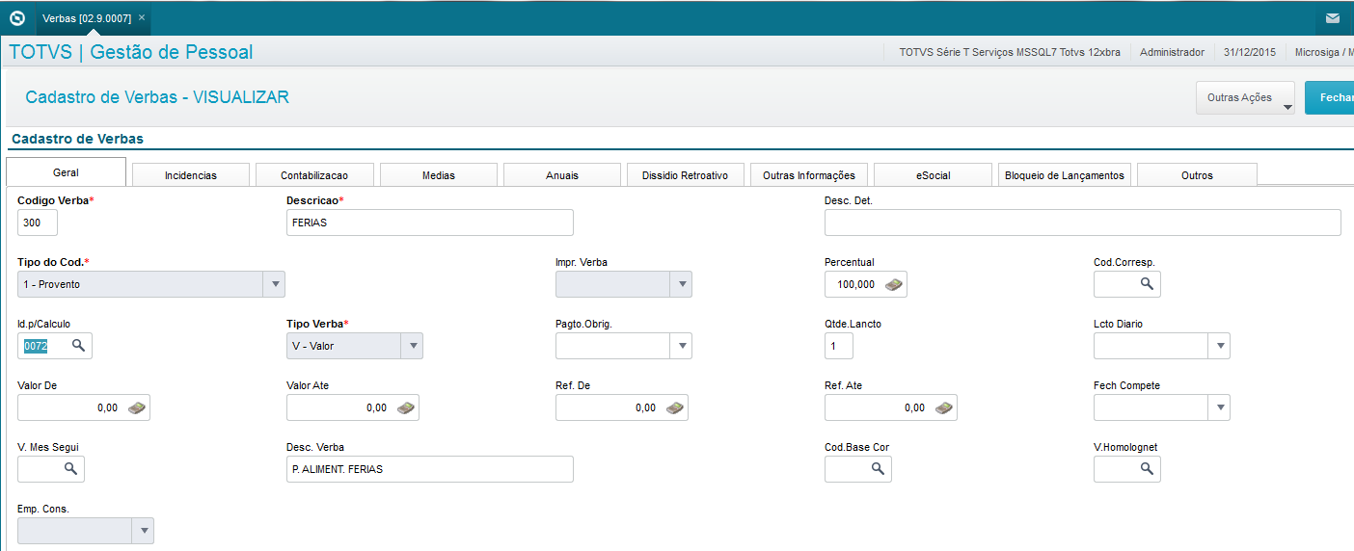Expand the Emp. Cons. dropdown
The width and height of the screenshot is (1354, 551).
[143, 531]
